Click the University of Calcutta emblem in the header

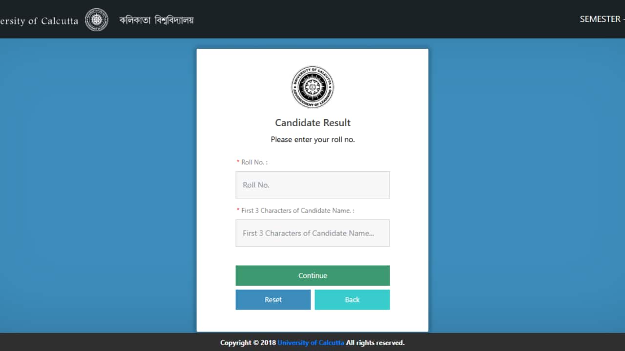[x=96, y=20]
